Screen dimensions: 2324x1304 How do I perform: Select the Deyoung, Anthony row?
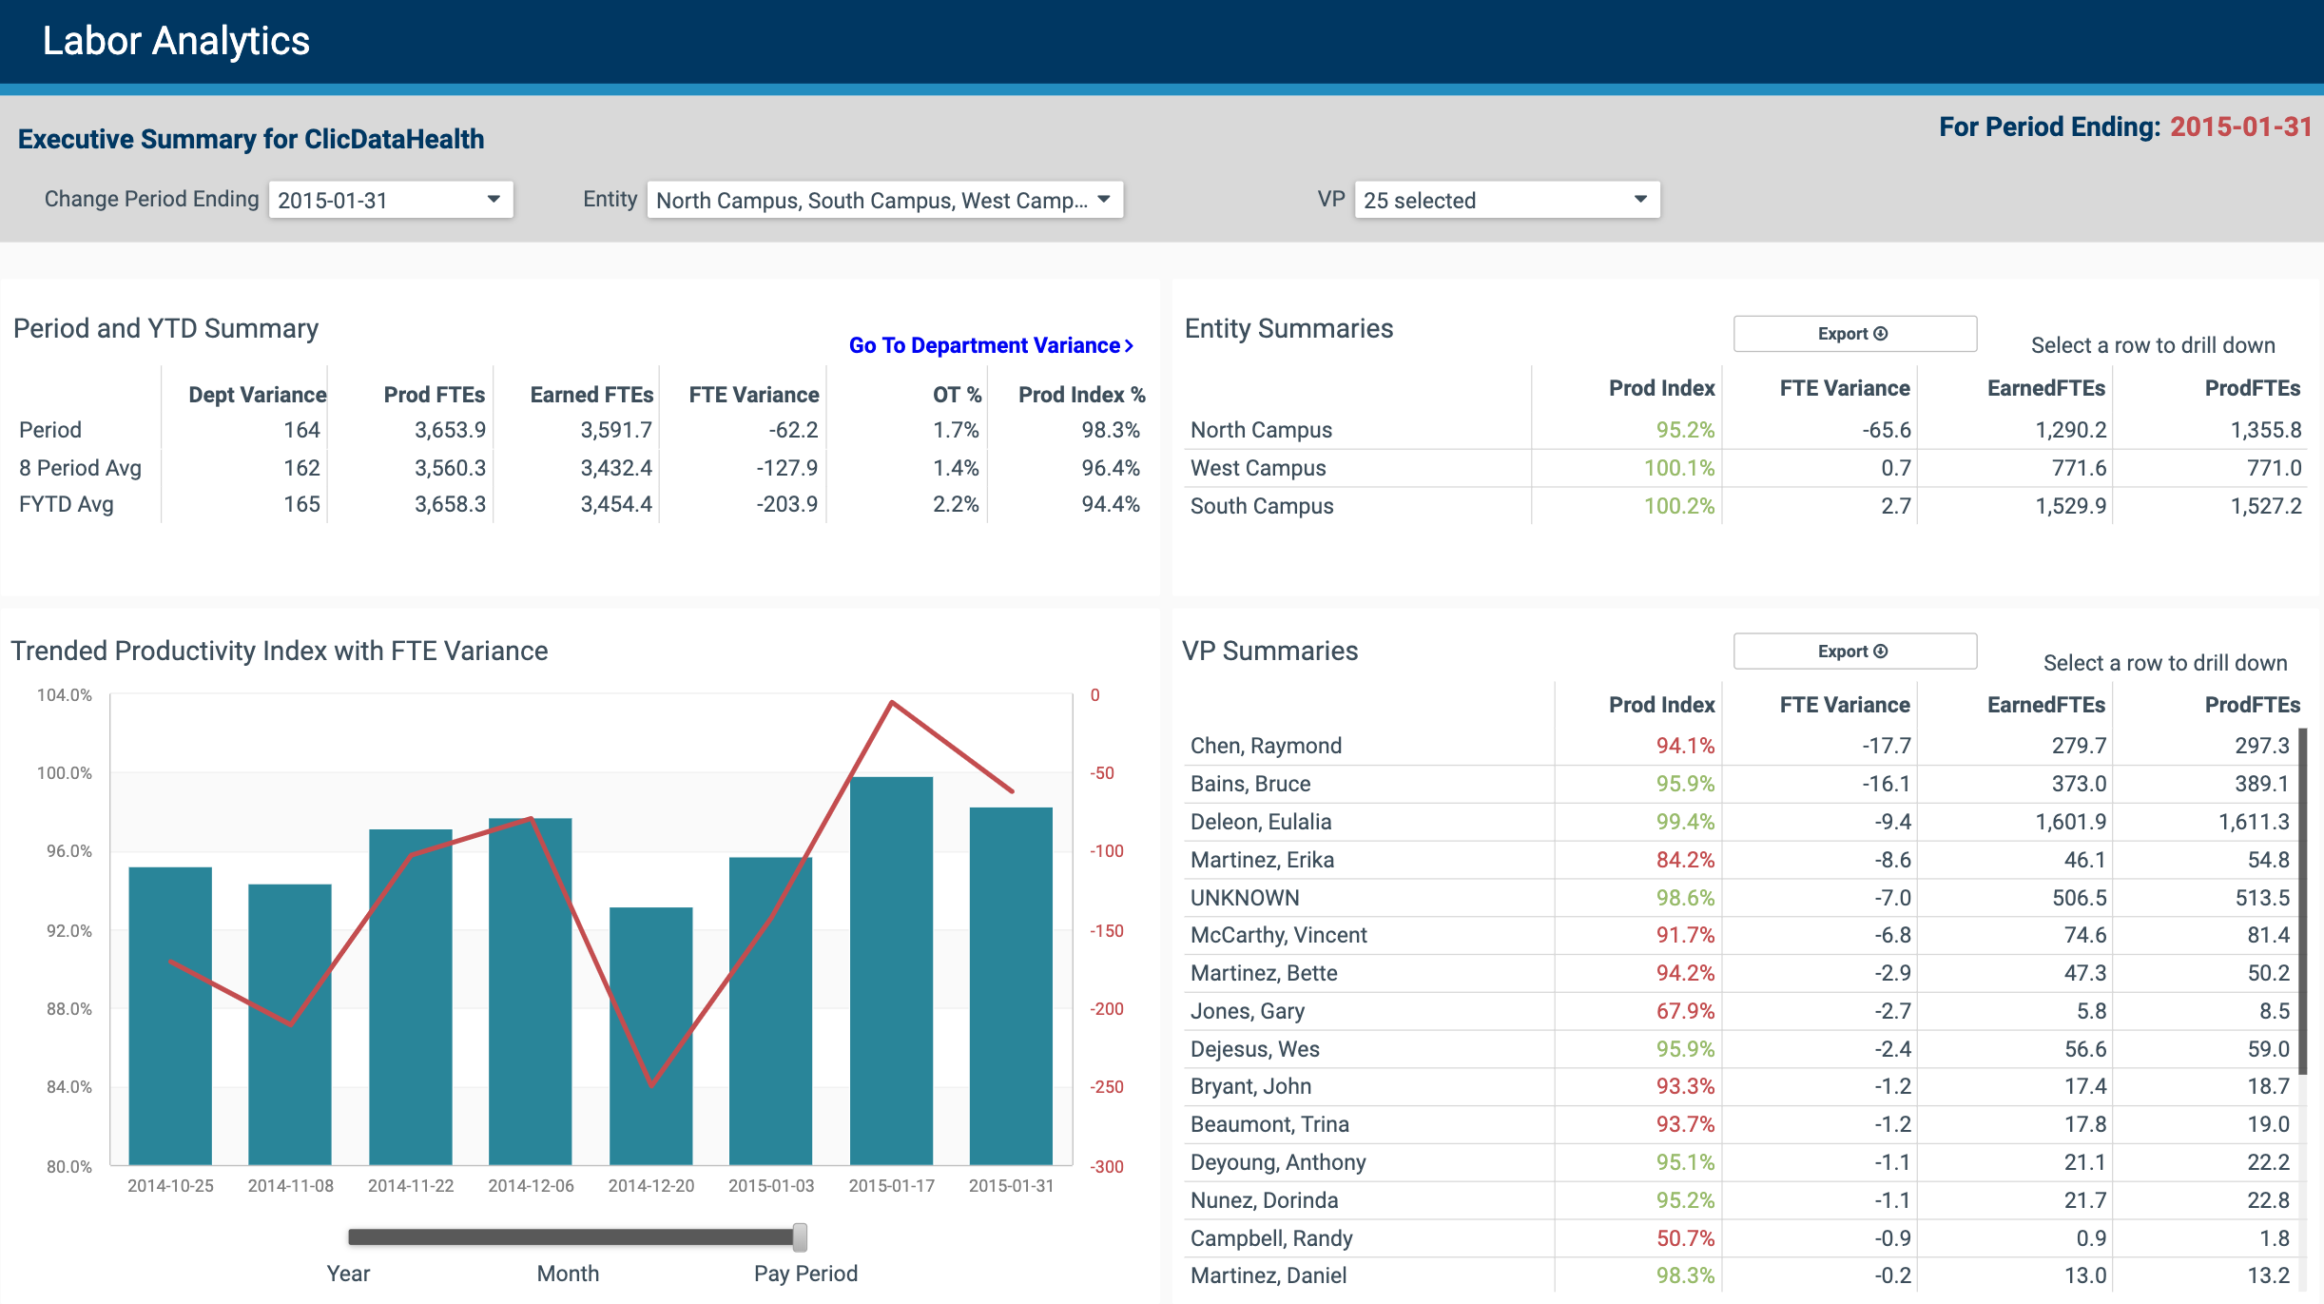(1740, 1162)
